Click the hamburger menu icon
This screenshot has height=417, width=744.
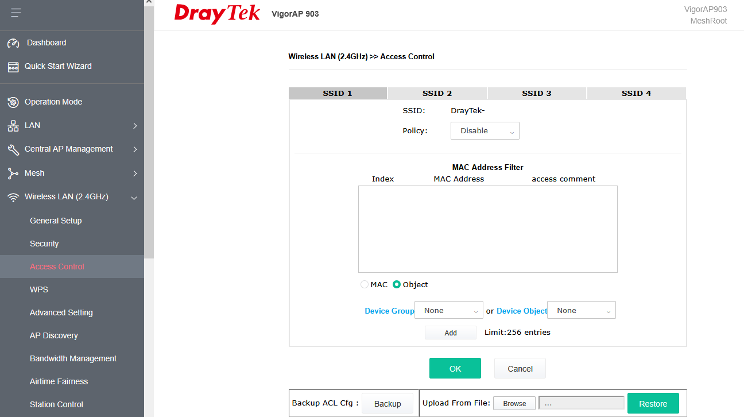coord(15,13)
